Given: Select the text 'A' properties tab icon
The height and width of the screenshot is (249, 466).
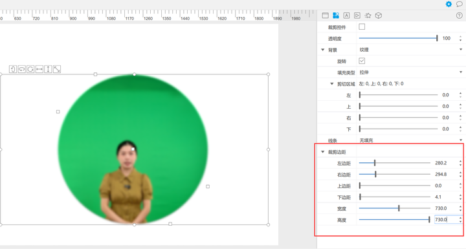Looking at the screenshot, I should (x=346, y=16).
